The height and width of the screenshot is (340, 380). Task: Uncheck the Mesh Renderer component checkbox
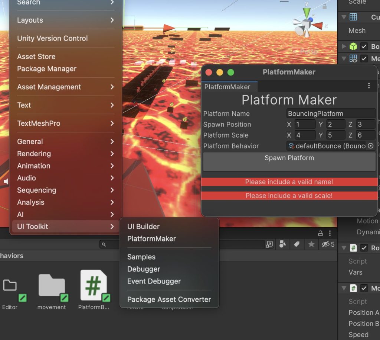click(364, 58)
